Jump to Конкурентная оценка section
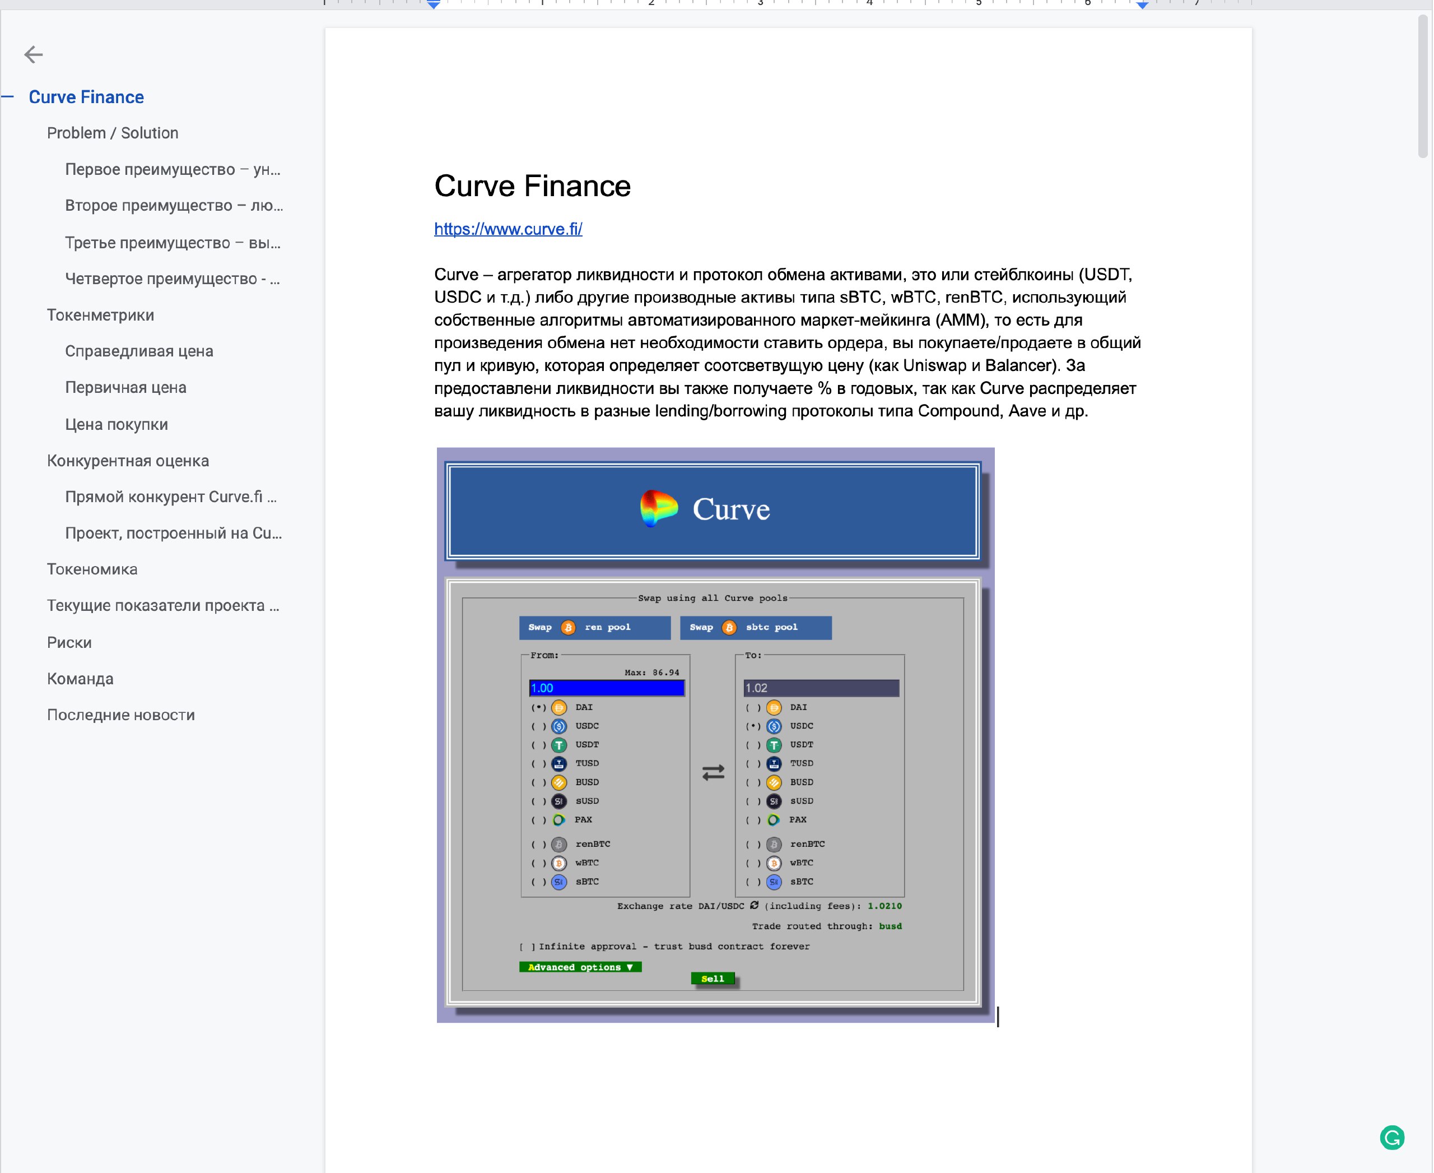This screenshot has height=1173, width=1434. [x=128, y=461]
